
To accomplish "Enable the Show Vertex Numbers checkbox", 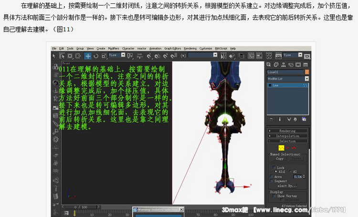I will tap(274, 196).
